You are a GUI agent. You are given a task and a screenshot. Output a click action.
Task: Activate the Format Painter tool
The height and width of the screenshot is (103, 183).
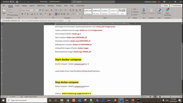pos(13,15)
